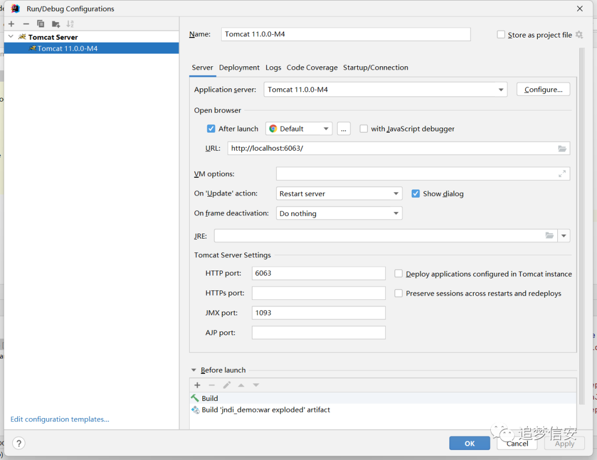Screen dimensions: 597x460
Task: Sort configurations alphabetically
Action: coord(70,24)
